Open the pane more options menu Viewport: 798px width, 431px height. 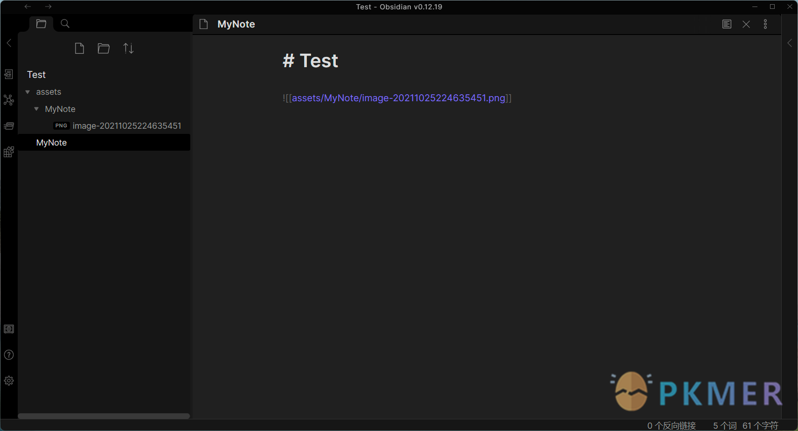click(x=765, y=24)
